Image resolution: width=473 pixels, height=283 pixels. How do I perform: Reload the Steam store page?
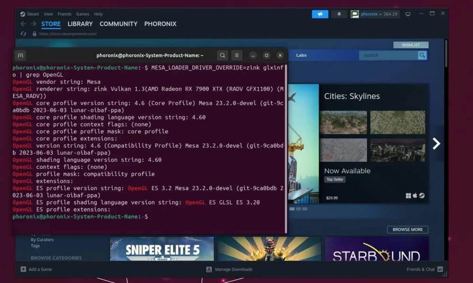tap(23, 33)
